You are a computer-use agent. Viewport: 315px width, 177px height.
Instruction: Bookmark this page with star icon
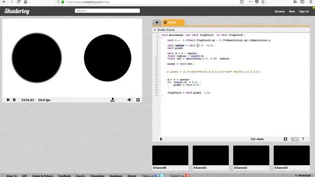[x=263, y=2]
